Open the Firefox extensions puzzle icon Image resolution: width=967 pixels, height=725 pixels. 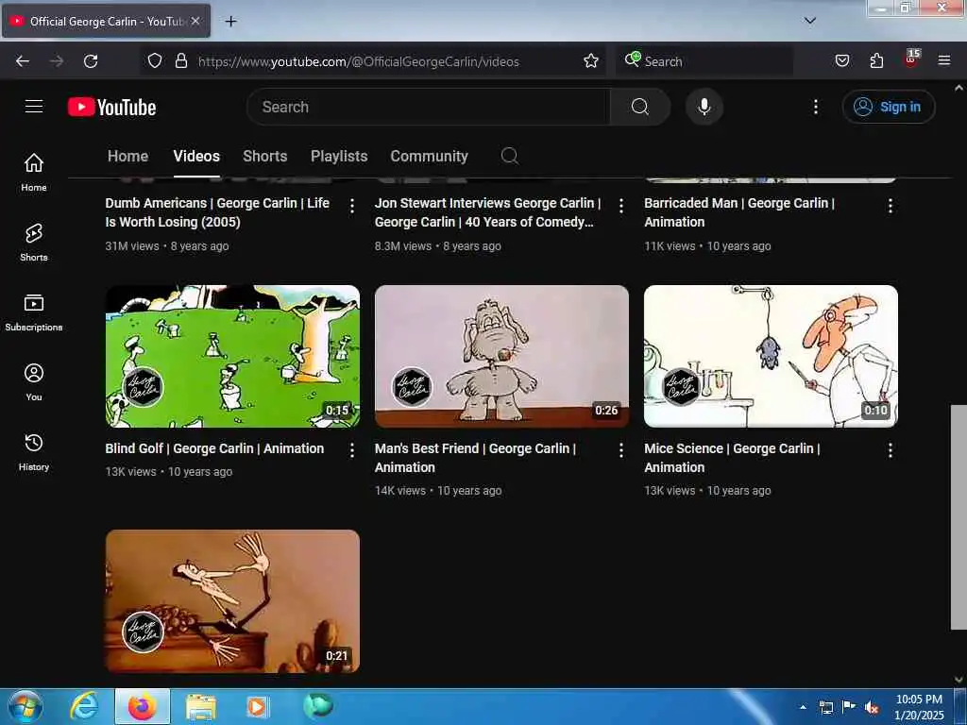coord(876,60)
